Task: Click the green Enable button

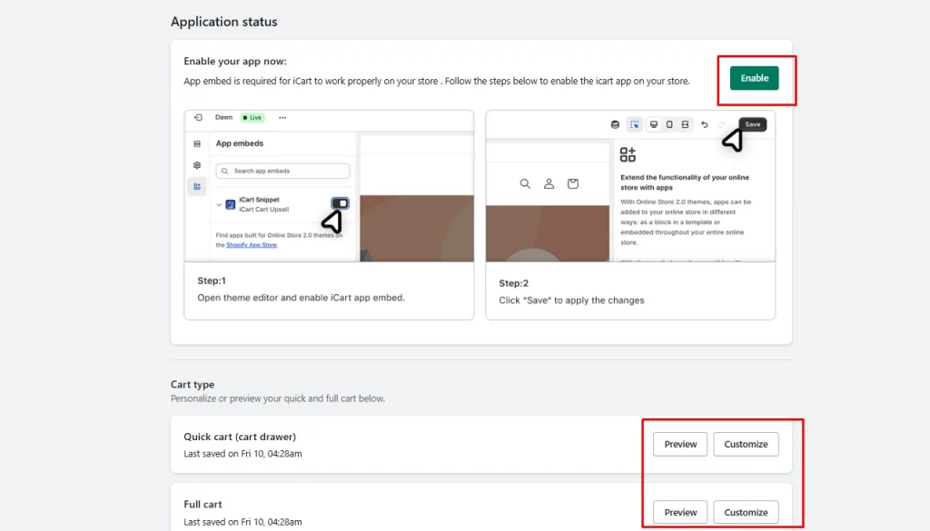Action: [754, 78]
